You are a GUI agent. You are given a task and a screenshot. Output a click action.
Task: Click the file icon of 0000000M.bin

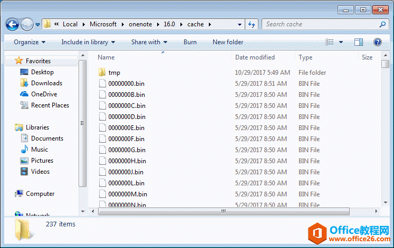(102, 194)
